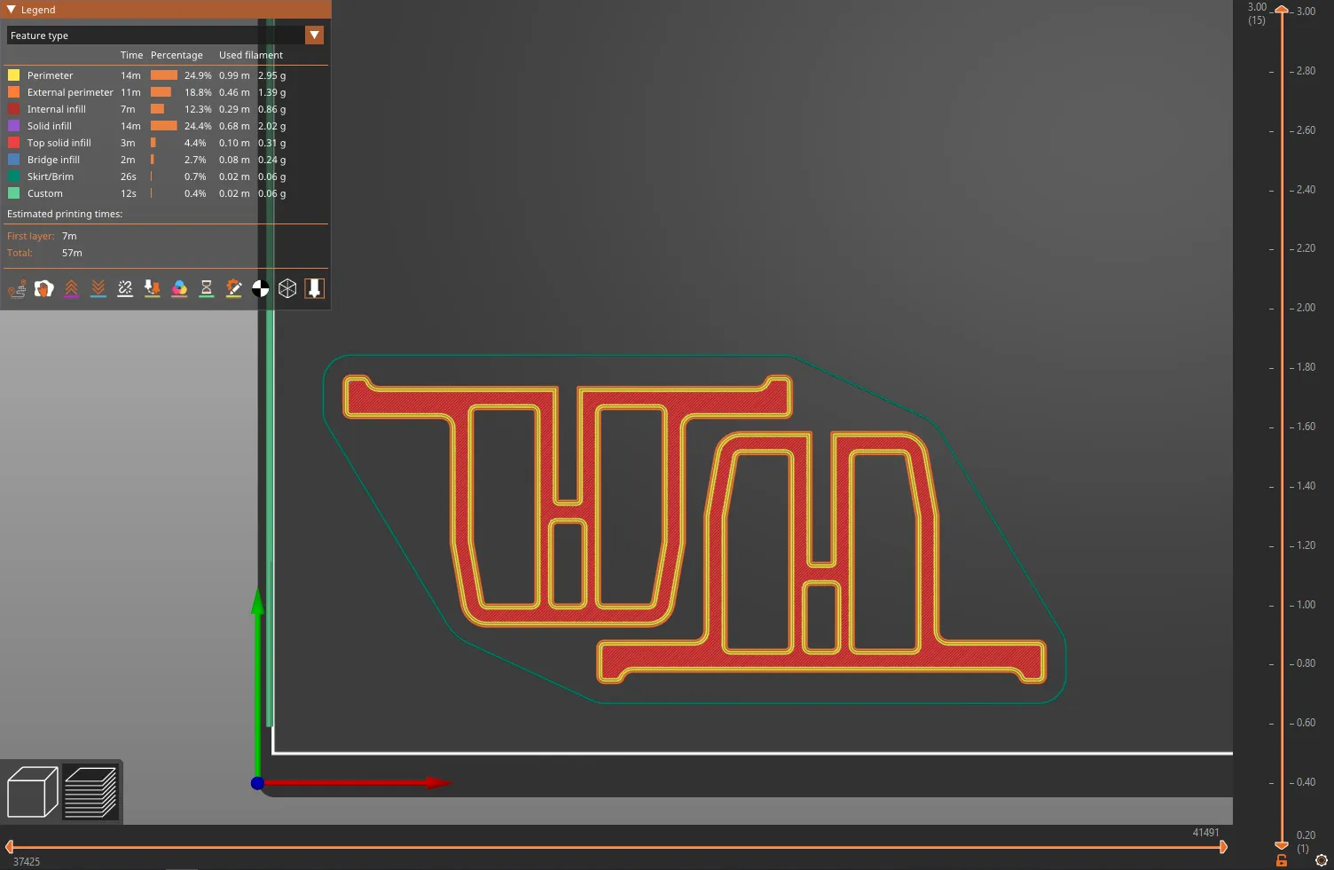Click the Percentage column header

pos(177,55)
